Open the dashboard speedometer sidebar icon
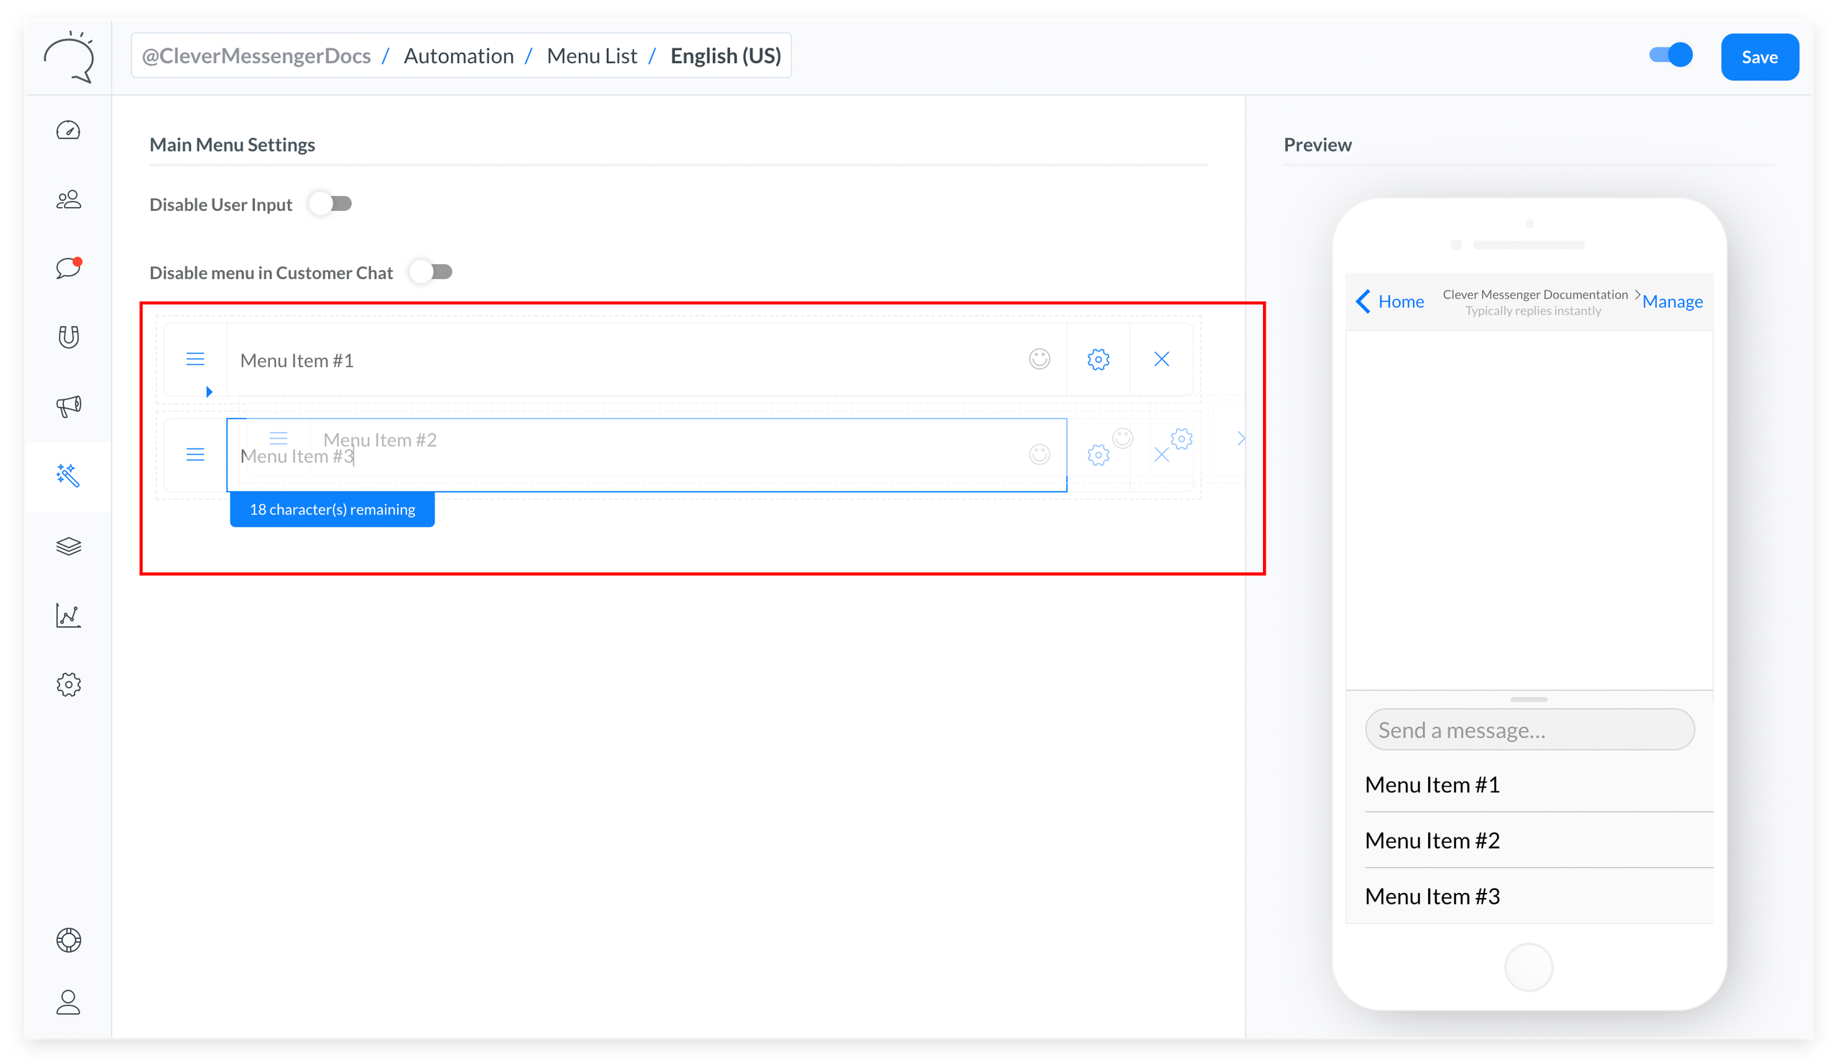 [68, 131]
